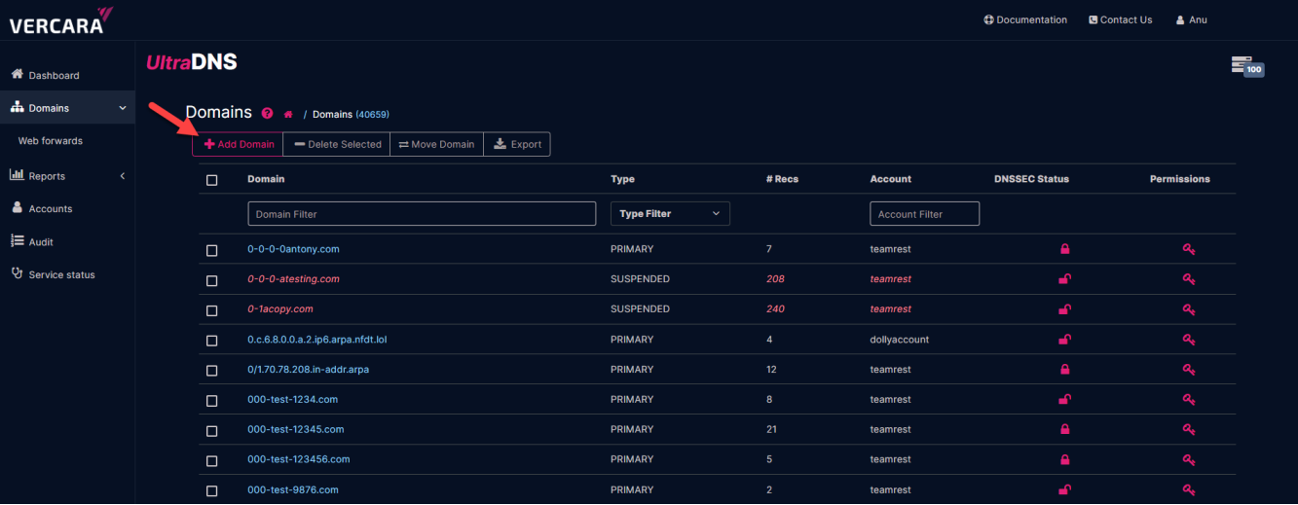
Task: Open permissions key for 000-test-1234.com
Action: 1189,400
